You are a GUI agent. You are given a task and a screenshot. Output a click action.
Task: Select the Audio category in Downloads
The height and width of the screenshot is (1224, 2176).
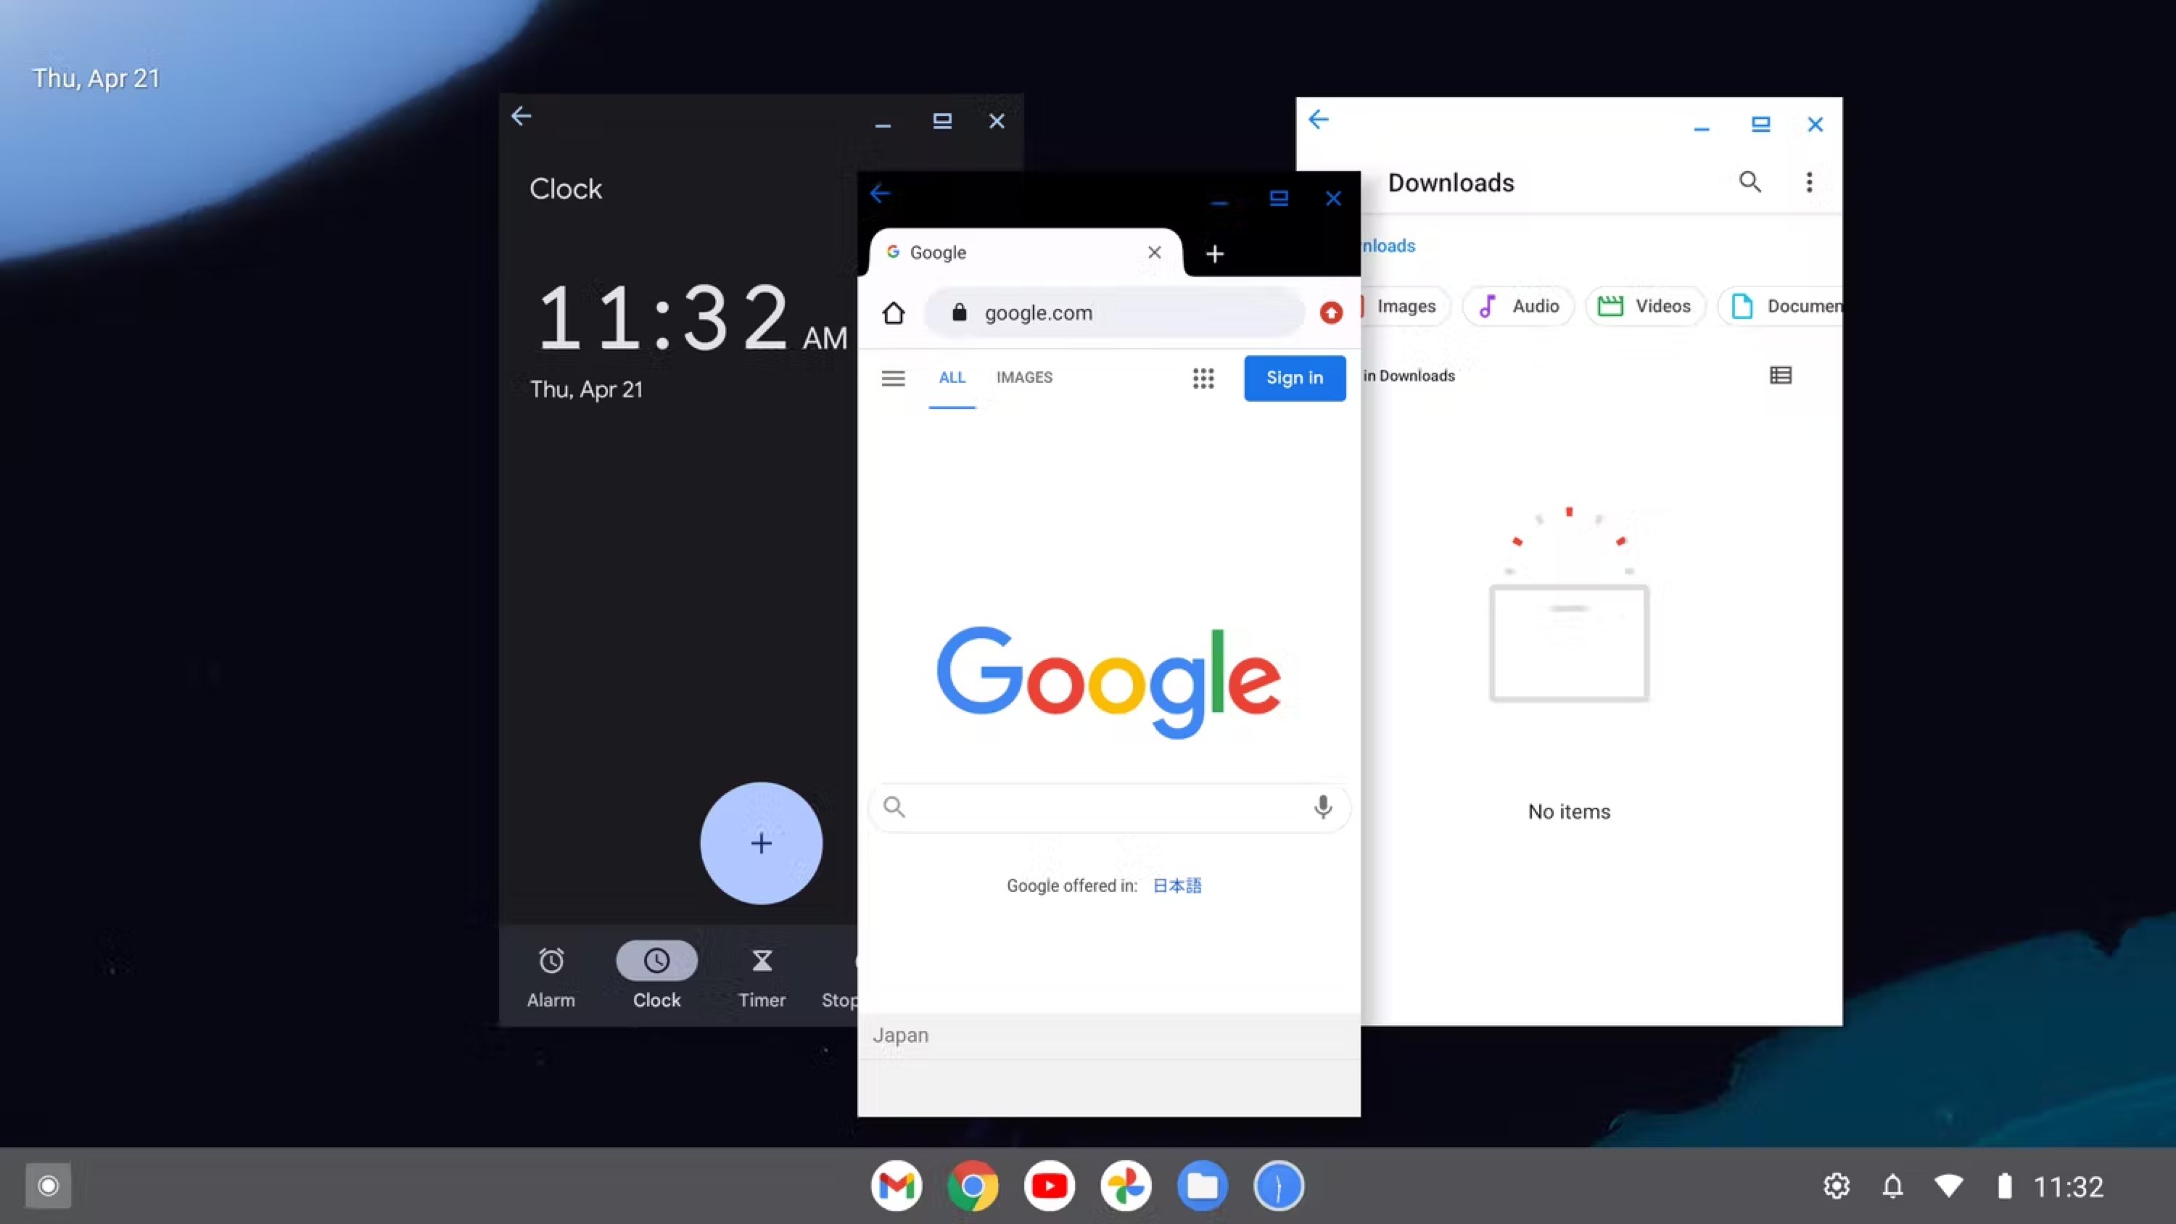(x=1518, y=305)
